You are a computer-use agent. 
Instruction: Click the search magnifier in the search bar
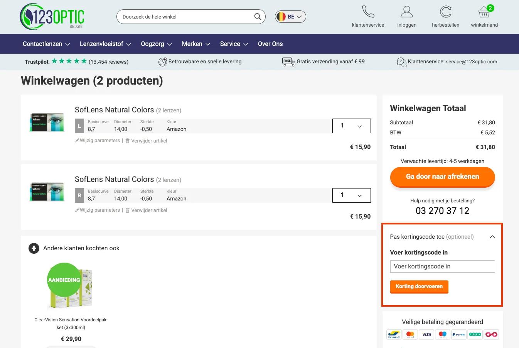[257, 17]
